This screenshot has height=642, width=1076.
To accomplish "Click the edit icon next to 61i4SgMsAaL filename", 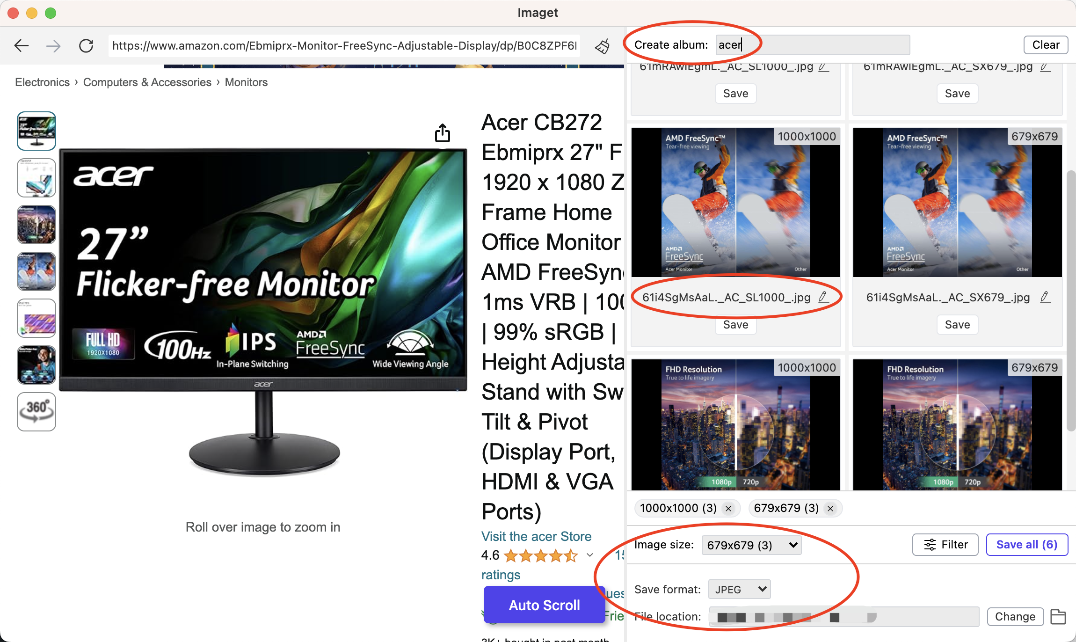I will pos(823,297).
